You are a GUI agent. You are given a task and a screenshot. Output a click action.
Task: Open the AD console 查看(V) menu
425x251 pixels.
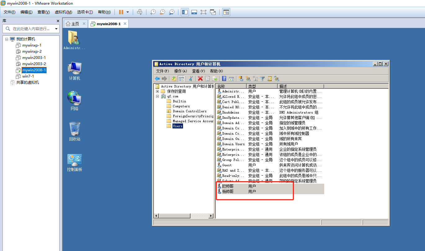198,71
